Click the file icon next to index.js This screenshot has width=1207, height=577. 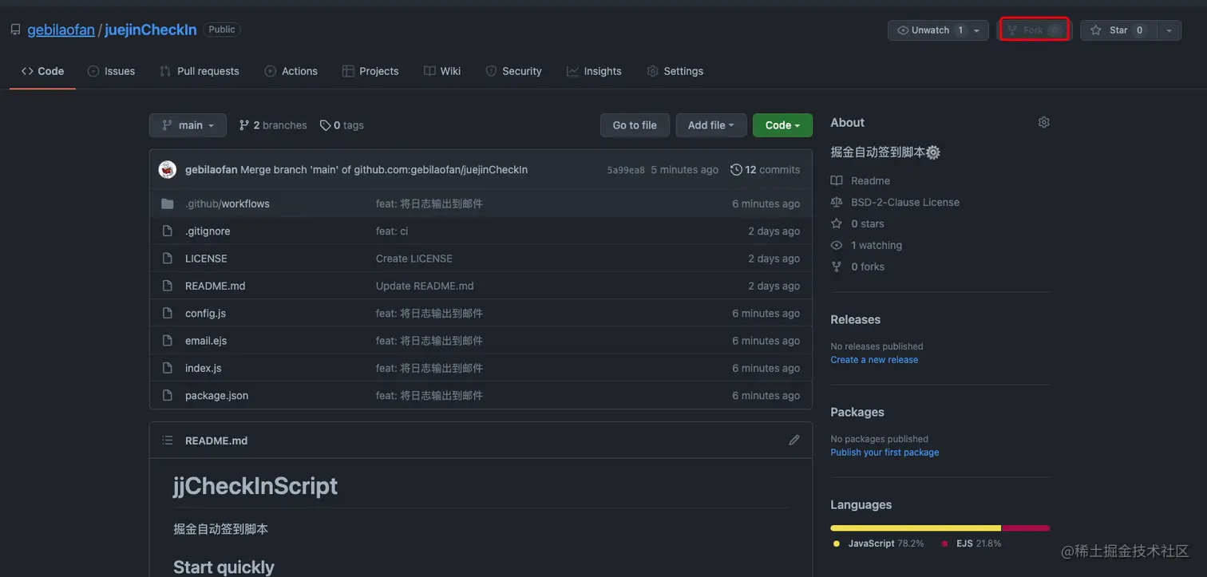point(167,368)
